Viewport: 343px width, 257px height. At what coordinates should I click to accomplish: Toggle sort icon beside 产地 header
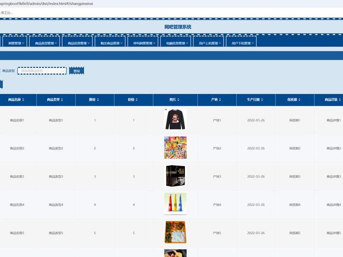tap(220, 100)
